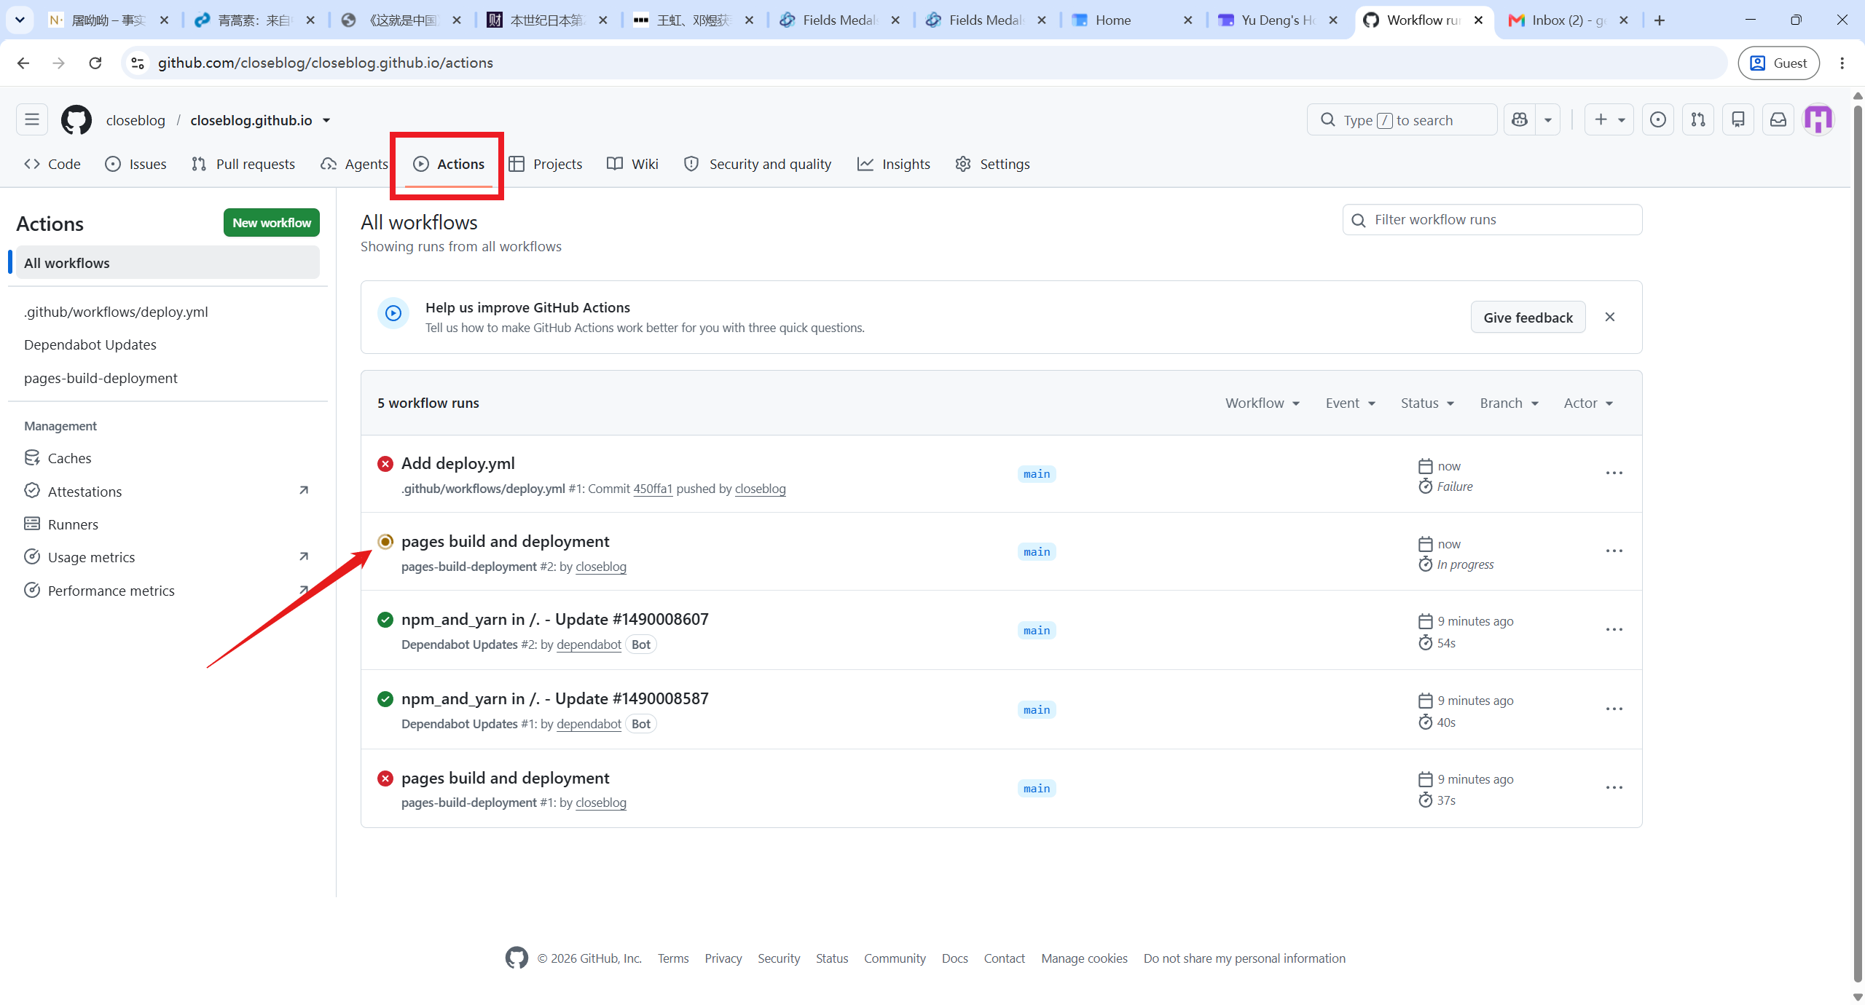Open the pull requests header icon
This screenshot has height=1005, width=1865.
(x=1698, y=119)
